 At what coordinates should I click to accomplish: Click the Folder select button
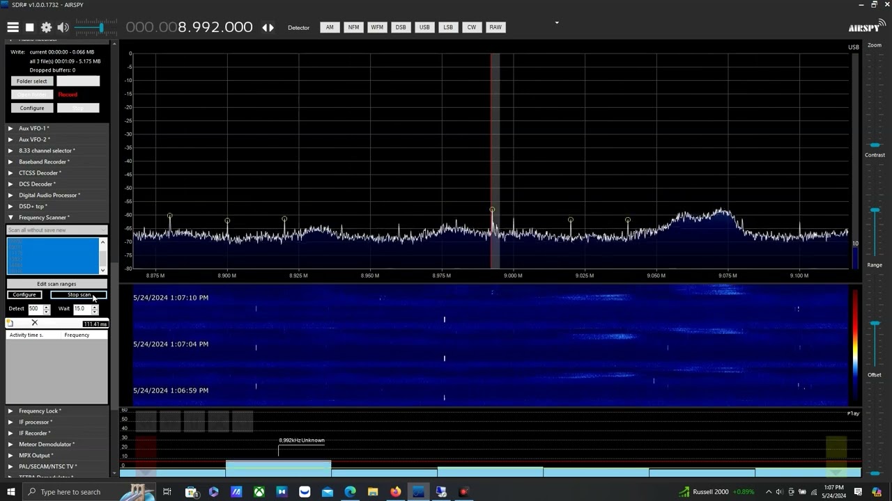31,81
